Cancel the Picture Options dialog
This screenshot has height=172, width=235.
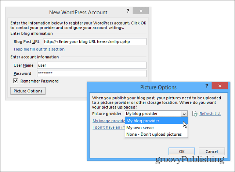click(211, 151)
